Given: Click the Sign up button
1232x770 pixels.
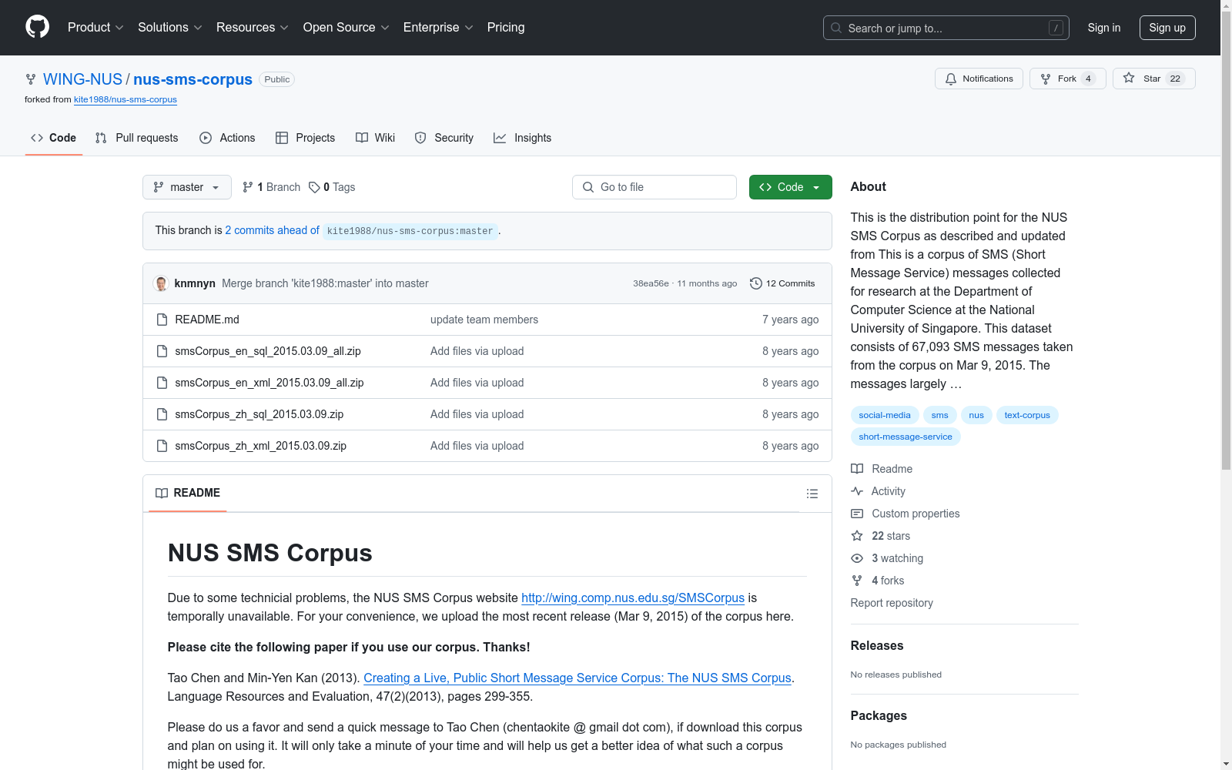Looking at the screenshot, I should (x=1167, y=28).
